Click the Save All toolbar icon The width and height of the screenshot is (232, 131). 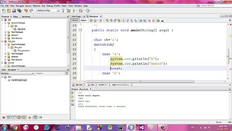(19, 11)
